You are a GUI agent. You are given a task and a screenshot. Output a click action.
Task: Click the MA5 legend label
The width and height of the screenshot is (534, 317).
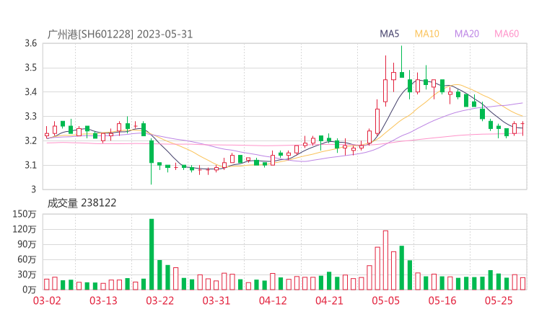389,34
